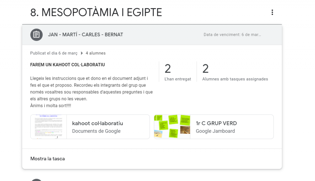Open the 8. MESOPOTÀMIA I EGIPTE topic title
Viewport: 315px width, 181px height.
coord(96,12)
